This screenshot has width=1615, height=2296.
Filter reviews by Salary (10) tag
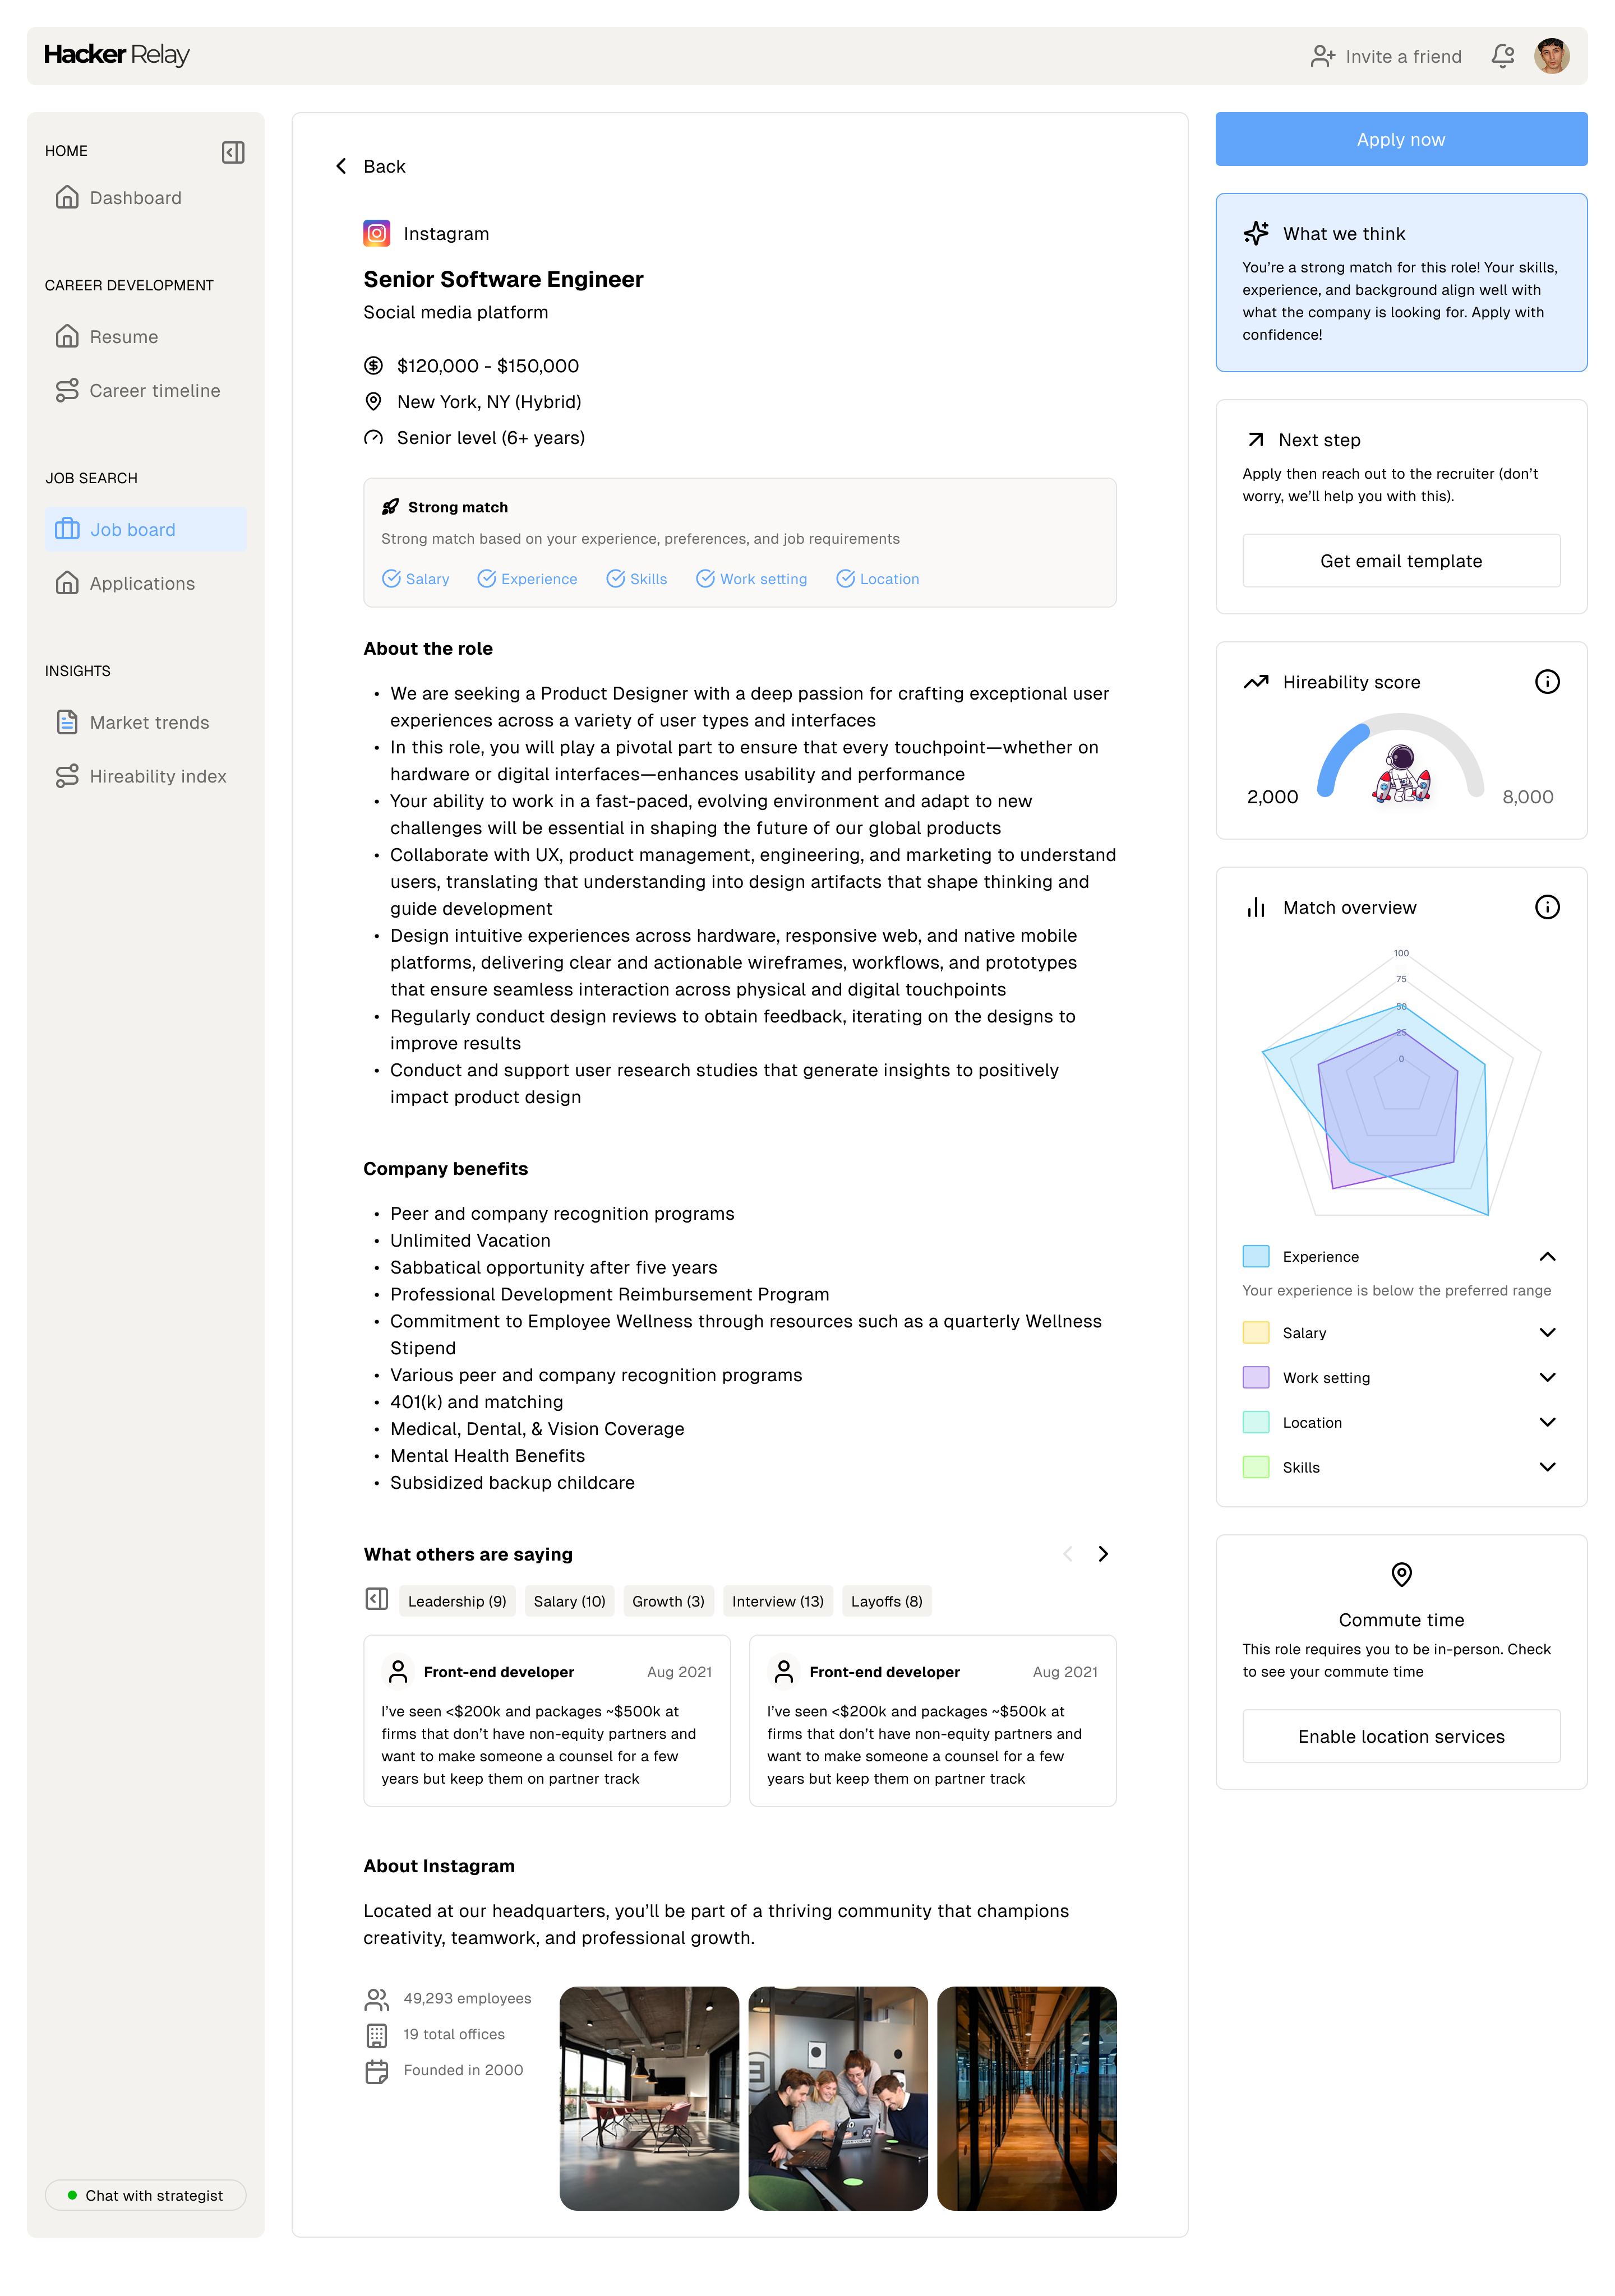[x=569, y=1601]
